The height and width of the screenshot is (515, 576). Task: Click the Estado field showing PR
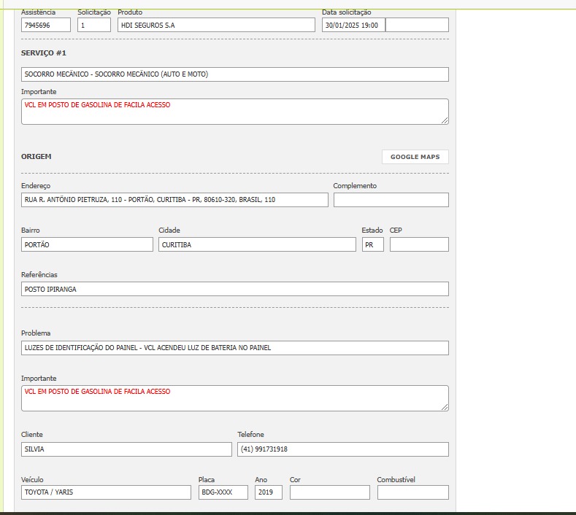(372, 244)
